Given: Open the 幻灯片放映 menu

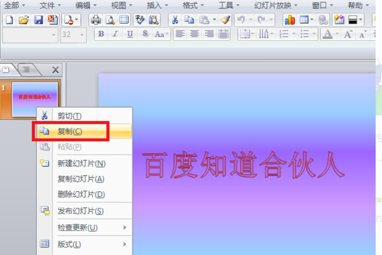Looking at the screenshot, I should click(276, 5).
